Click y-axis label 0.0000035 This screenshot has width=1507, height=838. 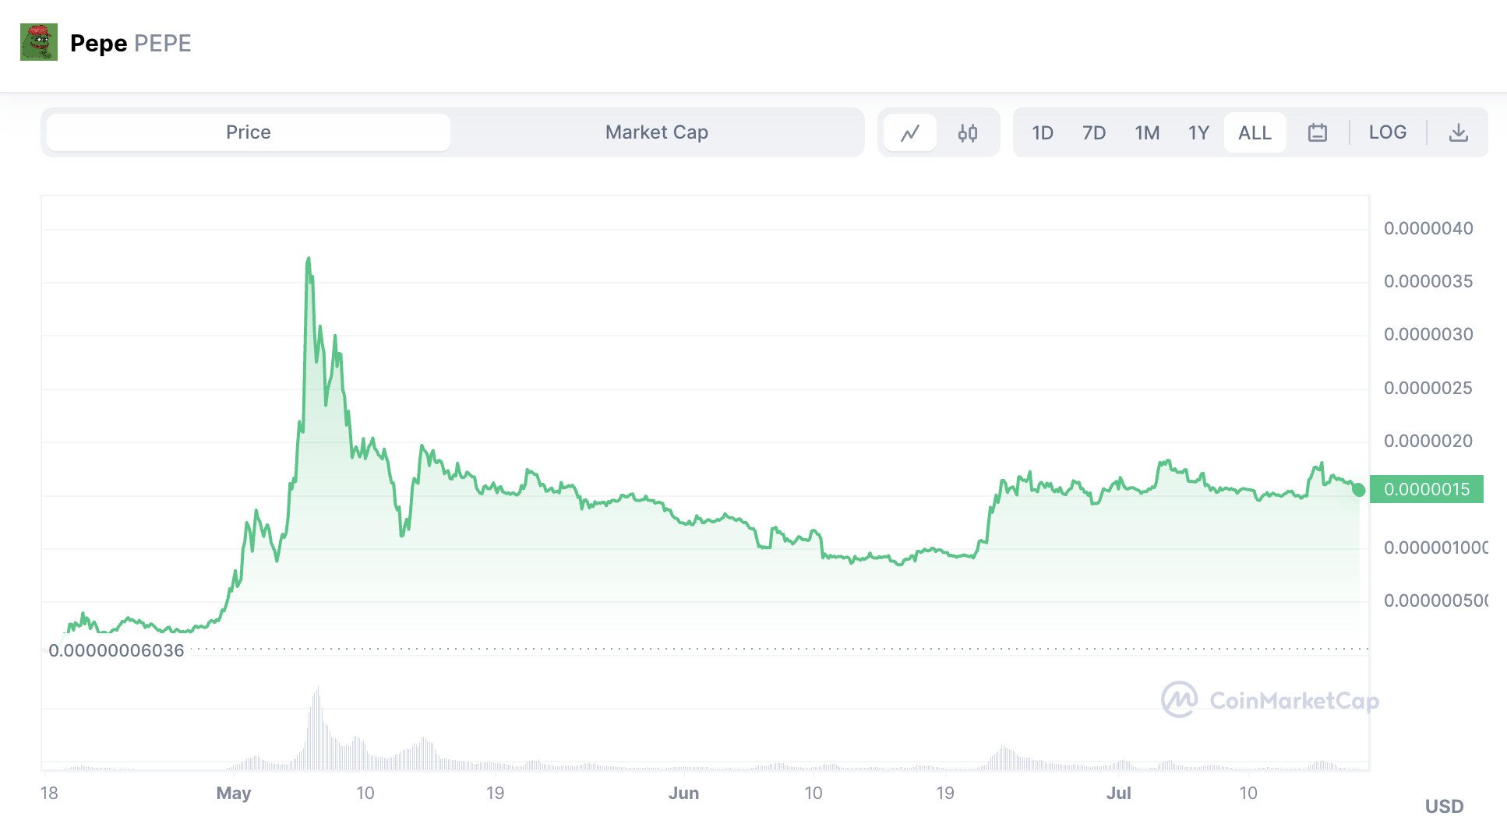coord(1428,281)
